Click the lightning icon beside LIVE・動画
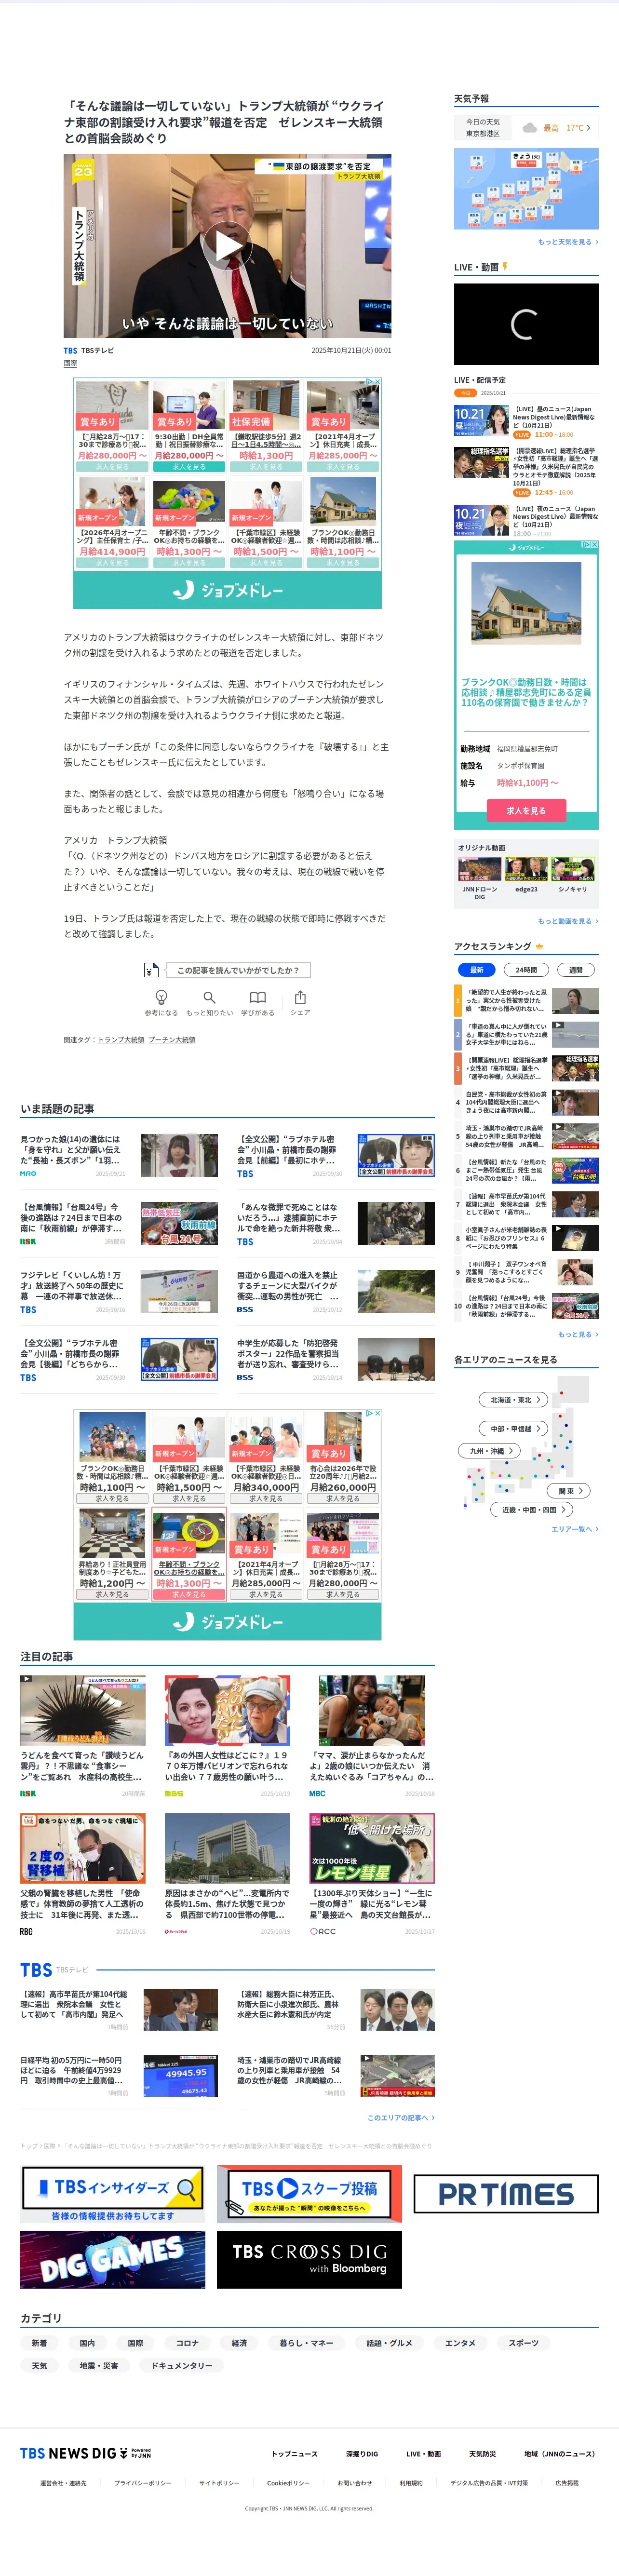Image resolution: width=619 pixels, height=2576 pixels. tap(505, 267)
